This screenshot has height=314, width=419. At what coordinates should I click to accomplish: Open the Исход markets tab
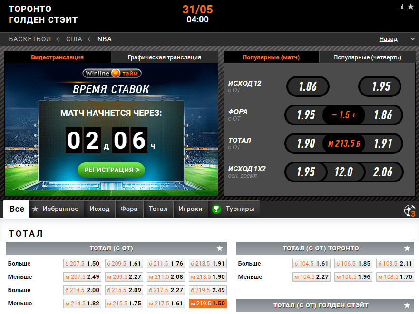[x=99, y=209]
